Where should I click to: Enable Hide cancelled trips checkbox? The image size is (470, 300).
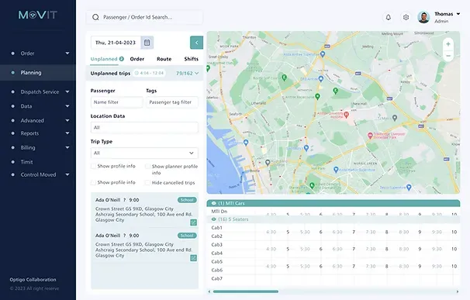[147, 182]
